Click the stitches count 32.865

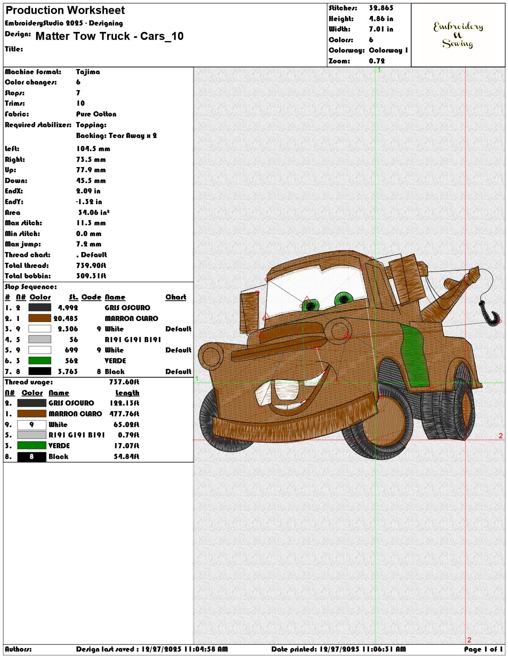click(x=381, y=8)
